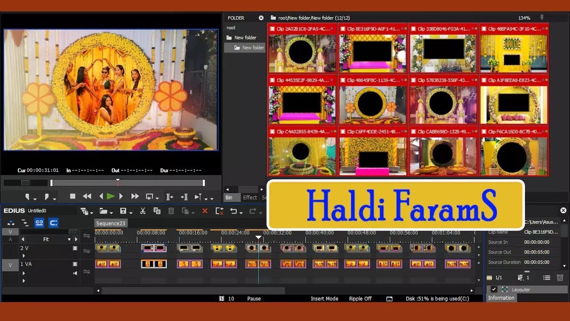Screen dimensions: 570x321
Task: Toggle Loop playback icon
Action: point(150,196)
